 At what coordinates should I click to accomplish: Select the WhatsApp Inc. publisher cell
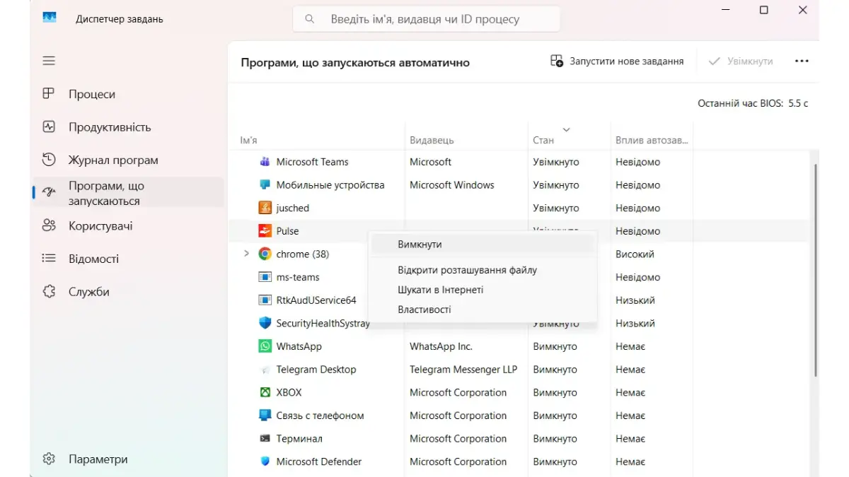pos(441,346)
